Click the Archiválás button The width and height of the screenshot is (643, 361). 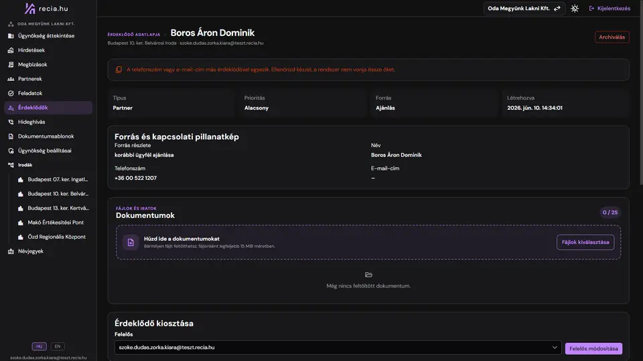point(612,37)
